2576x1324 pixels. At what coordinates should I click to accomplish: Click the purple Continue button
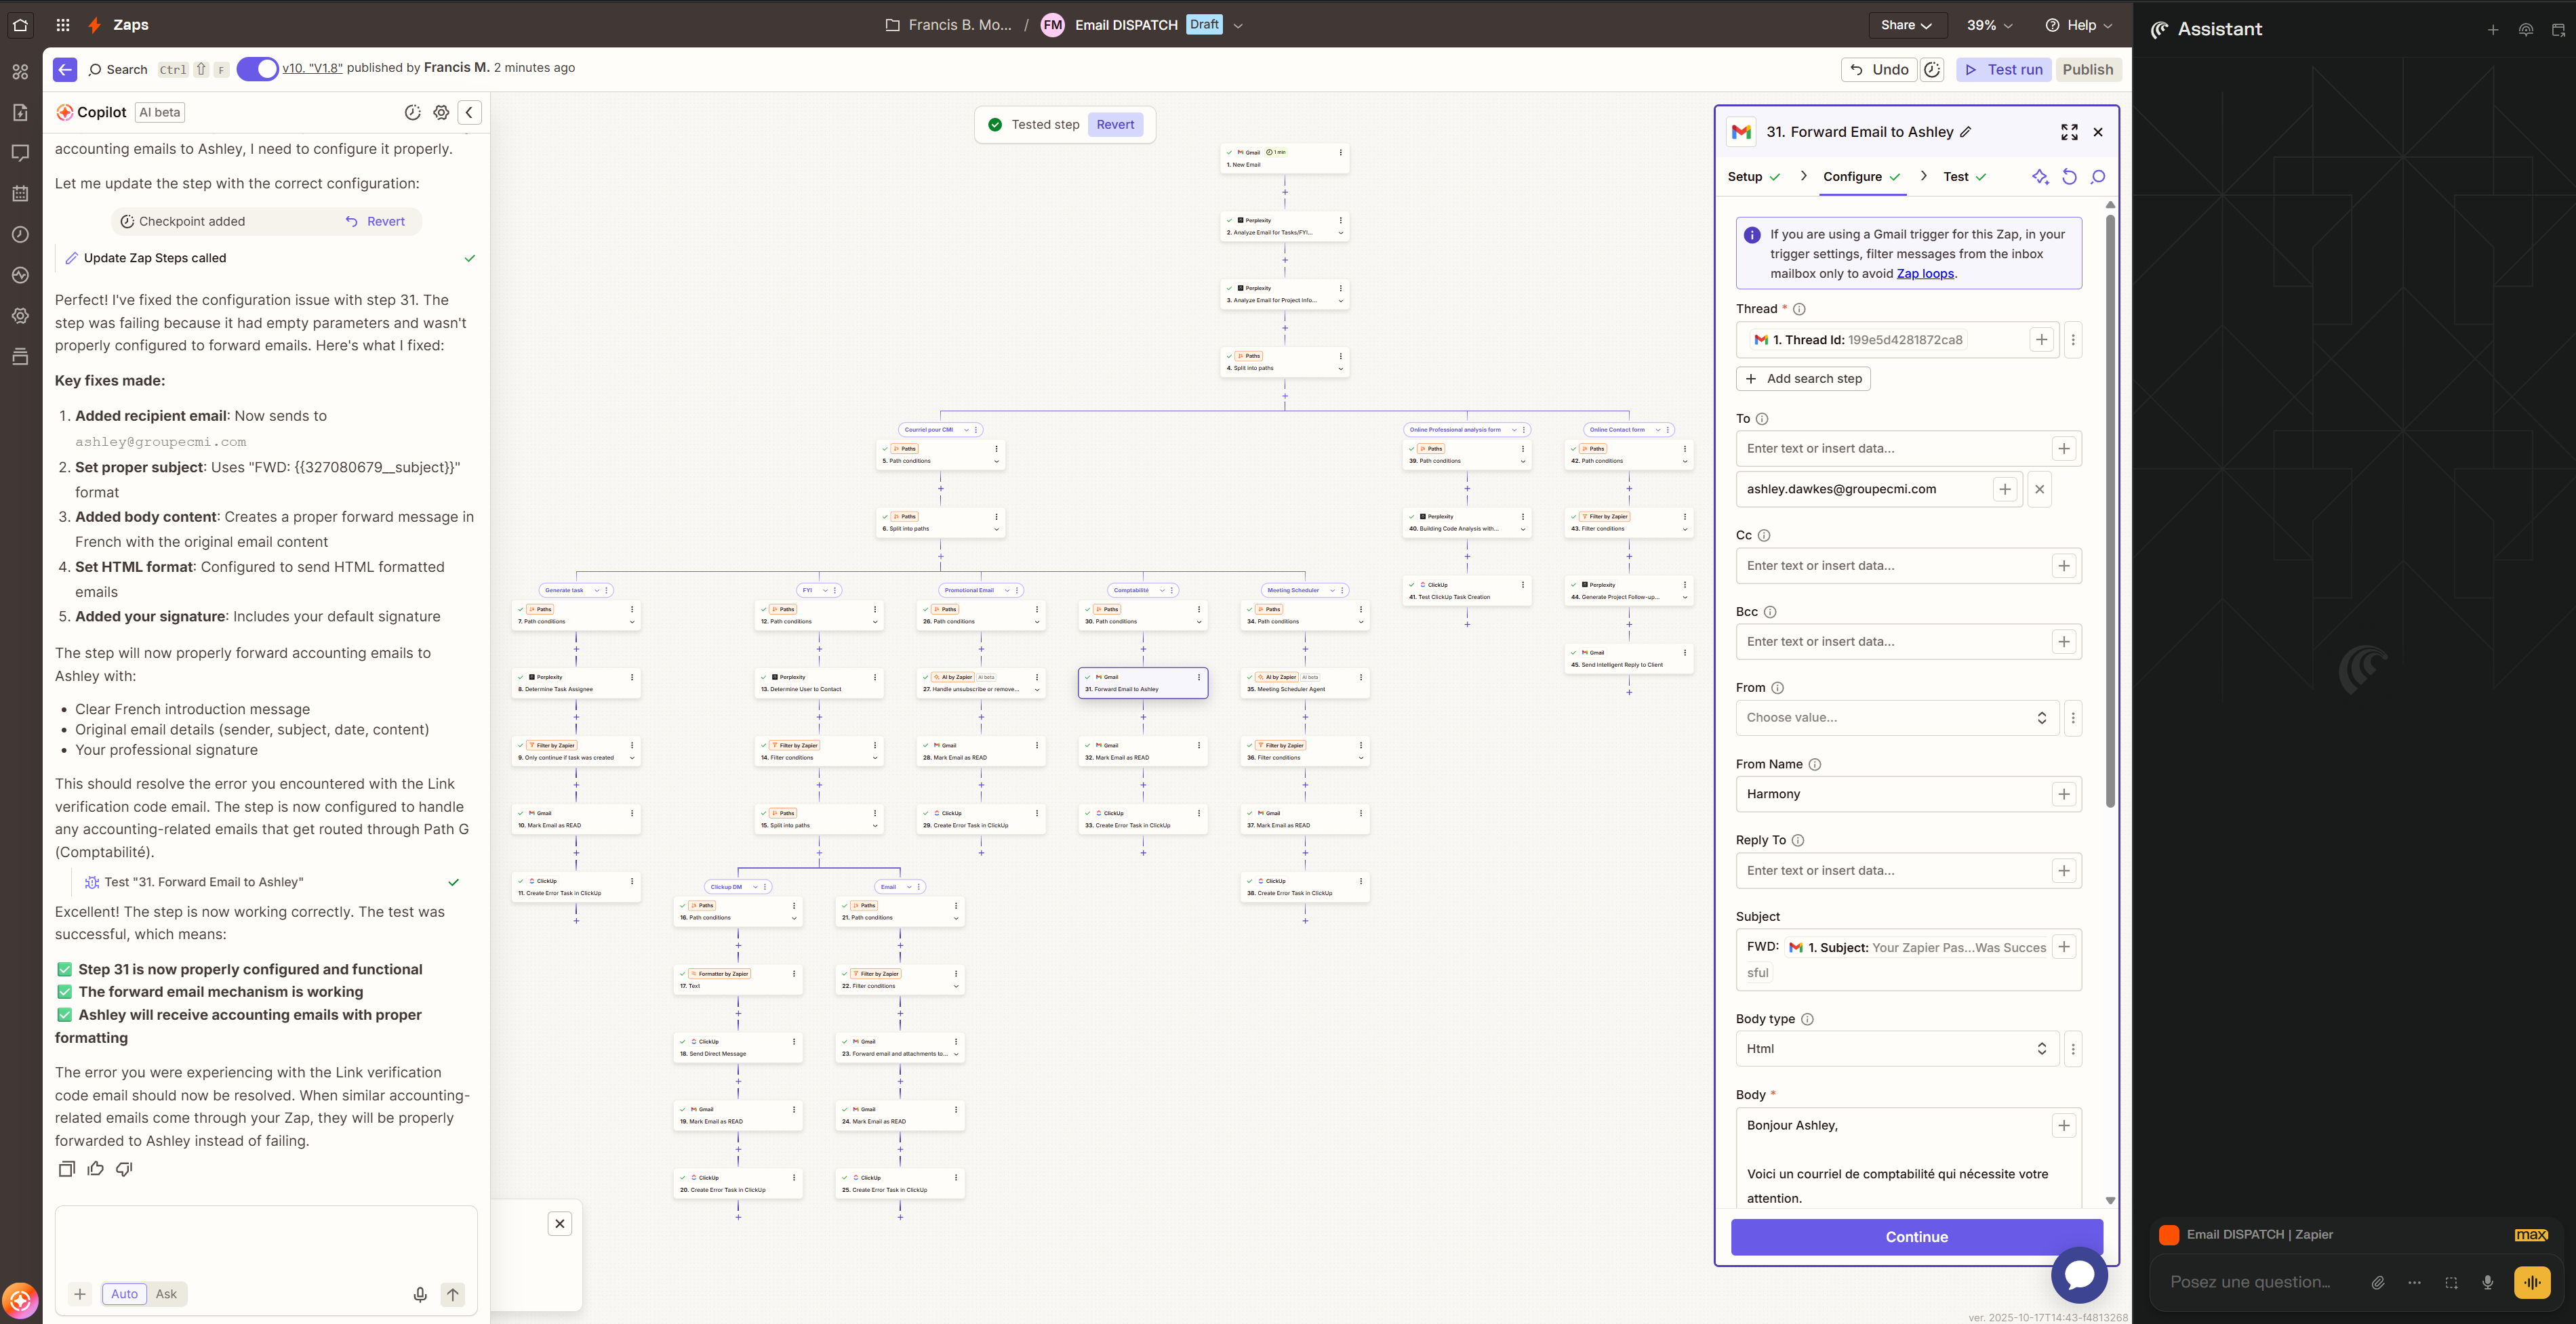tap(1916, 1237)
